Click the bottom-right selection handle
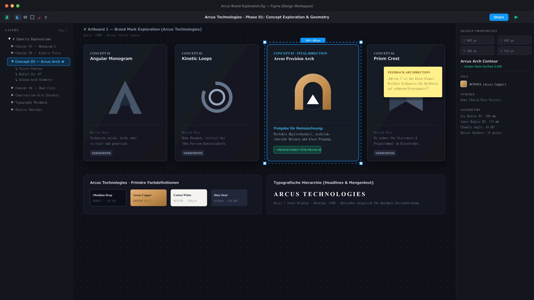 (x=361, y=163)
